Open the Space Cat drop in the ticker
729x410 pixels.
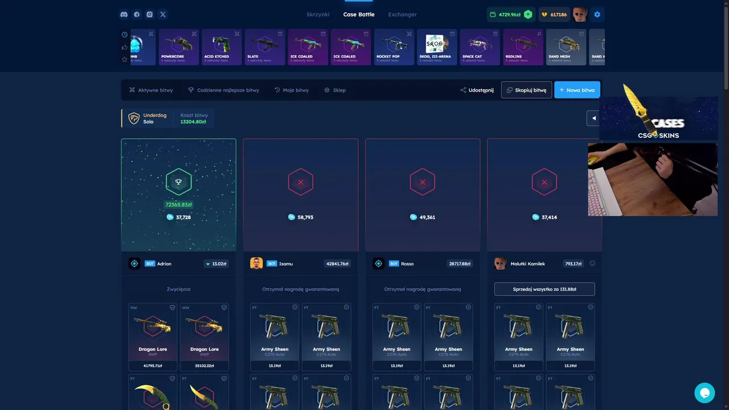(480, 47)
